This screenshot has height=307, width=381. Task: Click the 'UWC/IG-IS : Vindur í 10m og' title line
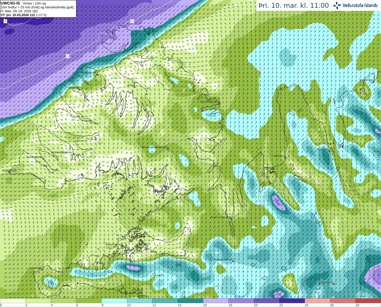pos(23,3)
